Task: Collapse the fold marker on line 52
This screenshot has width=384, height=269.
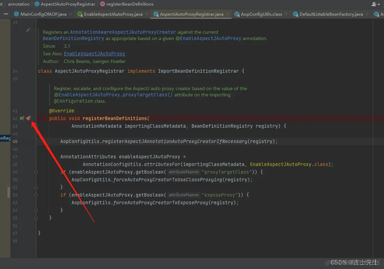Action: (36, 195)
